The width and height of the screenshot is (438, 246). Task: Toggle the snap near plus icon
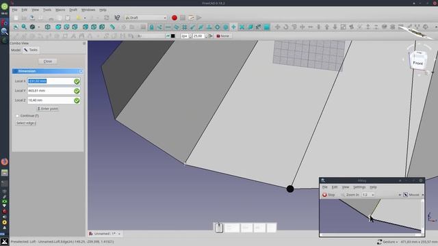pos(233,27)
